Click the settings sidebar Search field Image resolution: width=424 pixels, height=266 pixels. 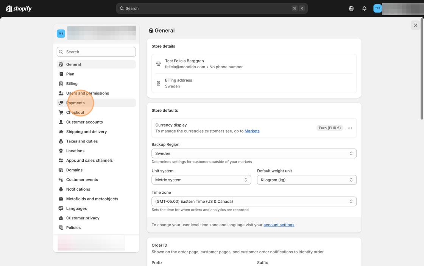click(x=96, y=52)
